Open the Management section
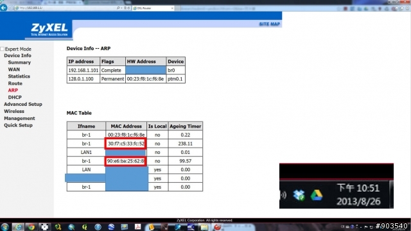The image size is (411, 231). pos(19,118)
